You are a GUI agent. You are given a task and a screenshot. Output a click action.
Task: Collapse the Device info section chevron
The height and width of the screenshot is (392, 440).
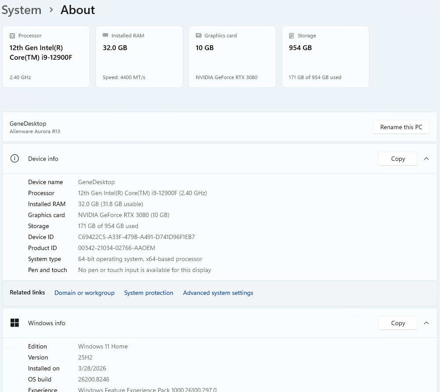(426, 159)
